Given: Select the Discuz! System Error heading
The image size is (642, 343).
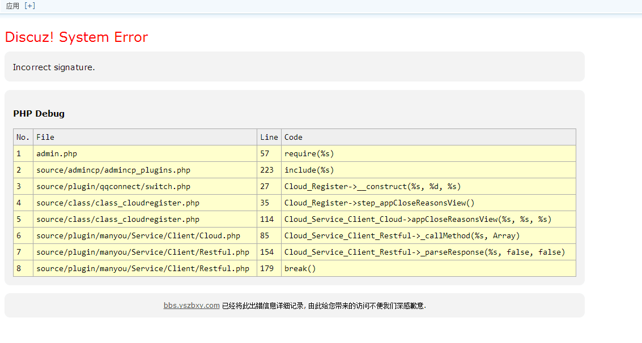Looking at the screenshot, I should (x=76, y=37).
